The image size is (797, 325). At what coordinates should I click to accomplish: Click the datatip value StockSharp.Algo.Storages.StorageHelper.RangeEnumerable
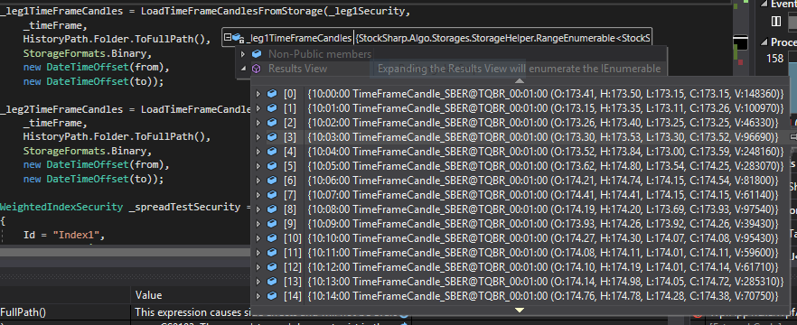[502, 38]
